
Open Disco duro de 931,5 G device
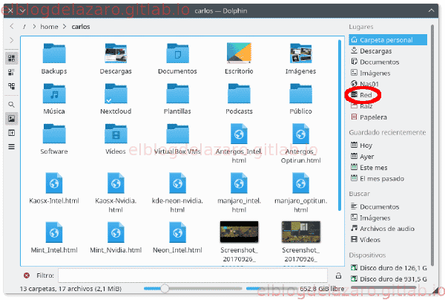coord(388,278)
